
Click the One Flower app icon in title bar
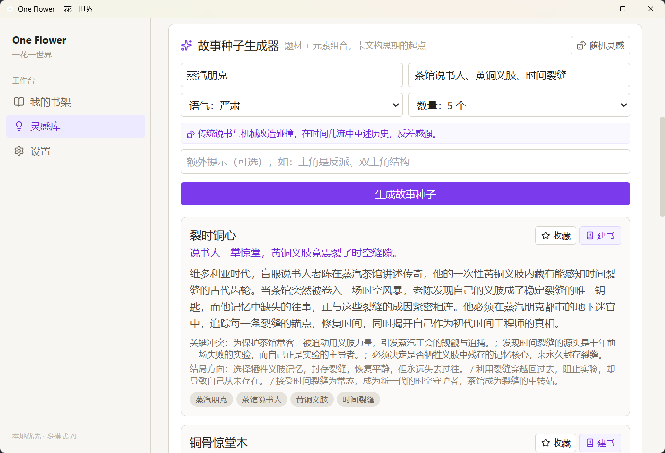coord(10,9)
